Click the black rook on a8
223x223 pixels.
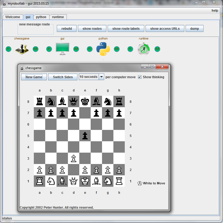click(40, 101)
